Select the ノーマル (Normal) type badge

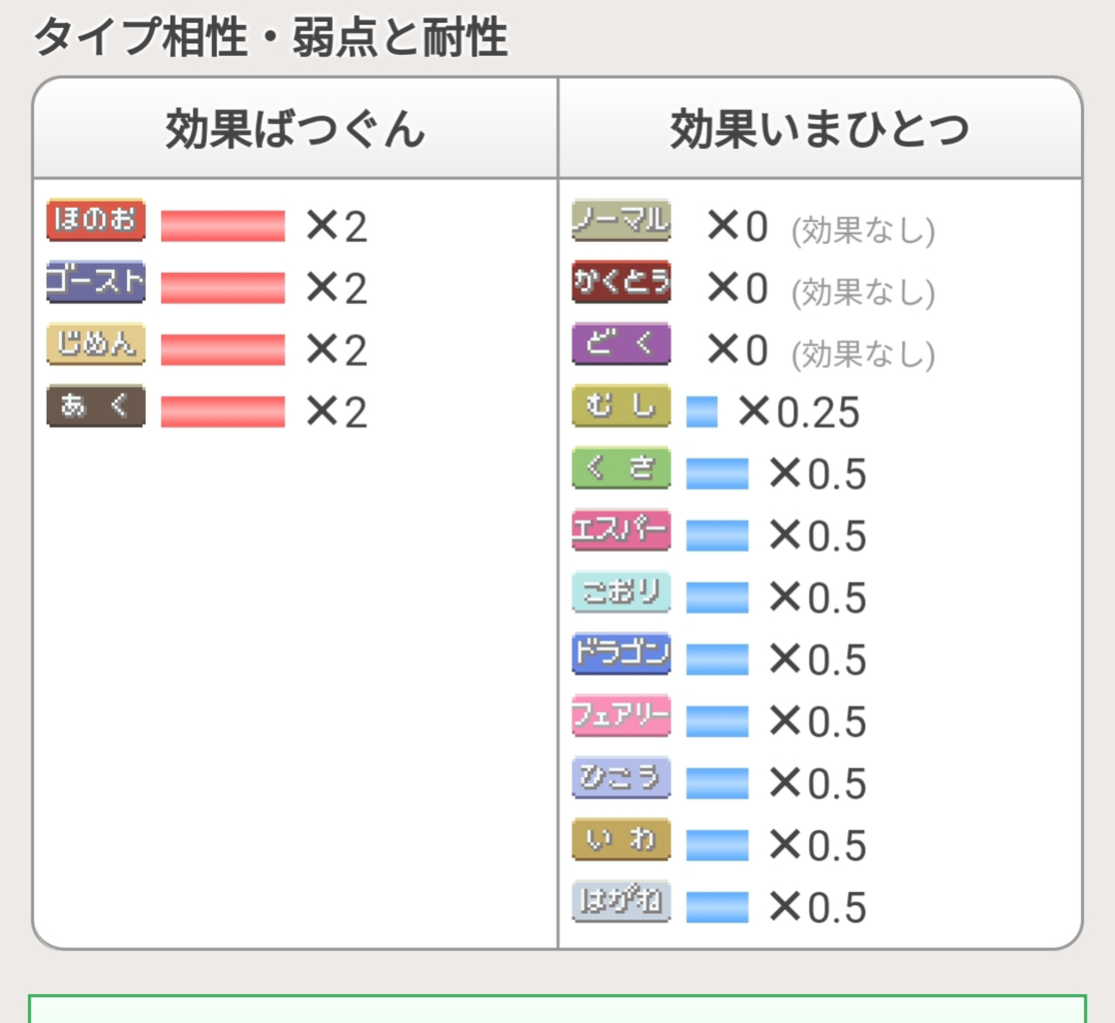[620, 221]
